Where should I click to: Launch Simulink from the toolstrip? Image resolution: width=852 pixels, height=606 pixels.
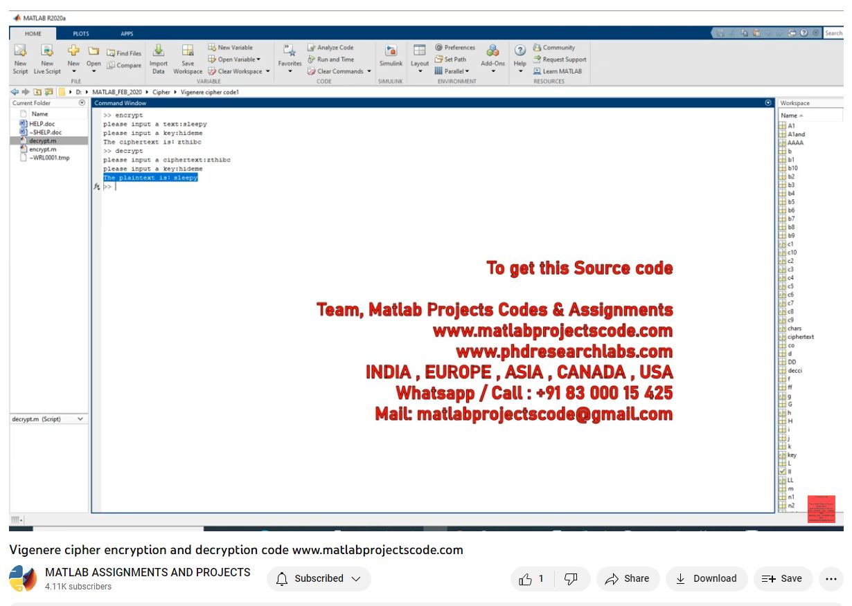coord(391,55)
